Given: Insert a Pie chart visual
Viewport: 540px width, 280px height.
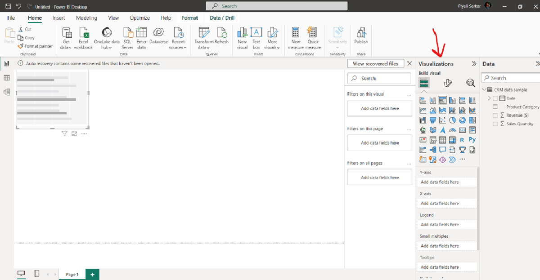Looking at the screenshot, I should coord(452,120).
